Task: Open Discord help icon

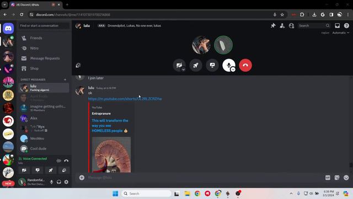Action: 346,26
